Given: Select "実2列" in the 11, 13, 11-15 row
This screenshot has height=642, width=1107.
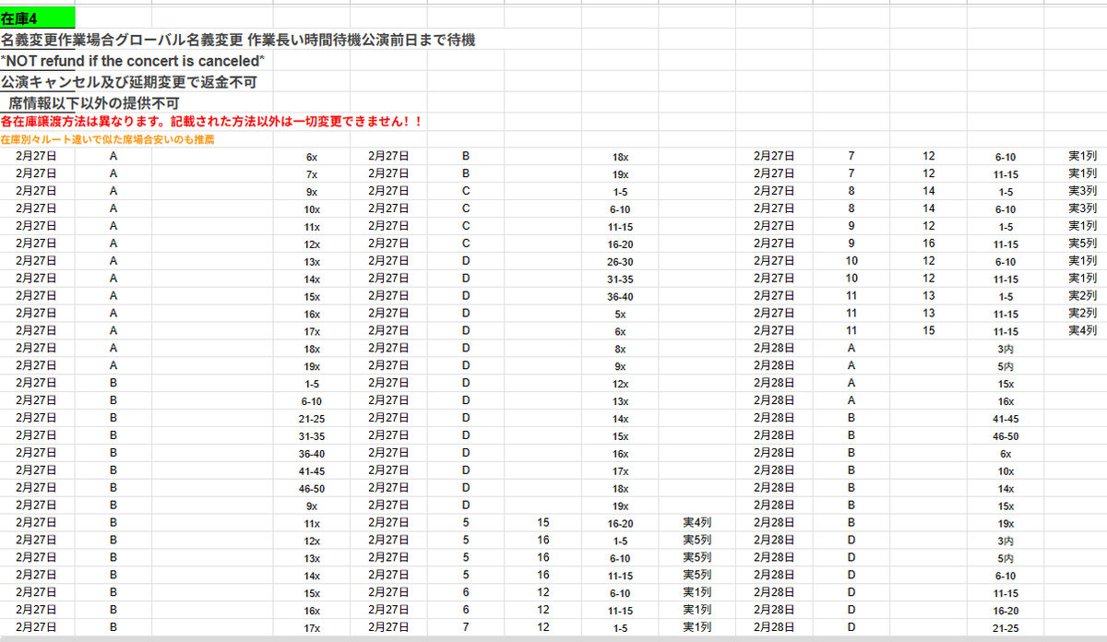Looking at the screenshot, I should coord(1082,314).
